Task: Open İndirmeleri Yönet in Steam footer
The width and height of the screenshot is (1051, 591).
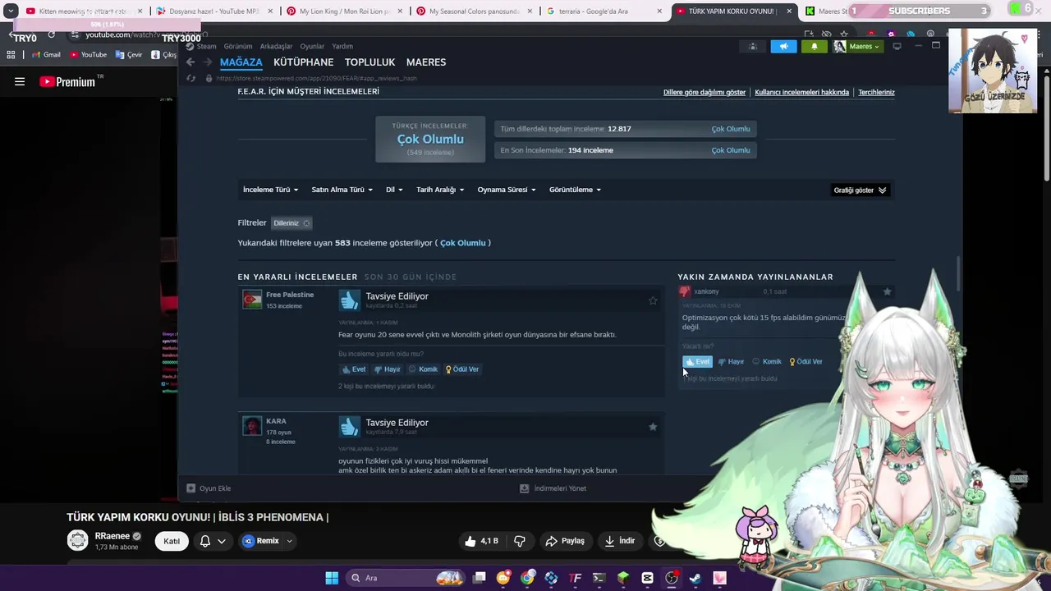Action: pyautogui.click(x=553, y=488)
